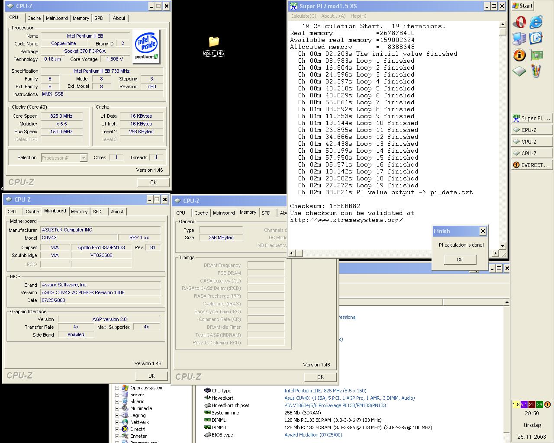Image resolution: width=554 pixels, height=443 pixels.
Task: Open the cpuz_146 desktop folder
Action: [x=214, y=45]
